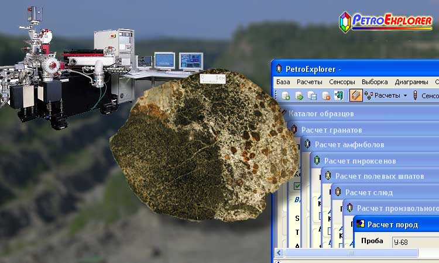The height and width of the screenshot is (263, 439).
Task: Click the yellow crystal icon of Расчет полевых шпатов
Action: coord(328,176)
